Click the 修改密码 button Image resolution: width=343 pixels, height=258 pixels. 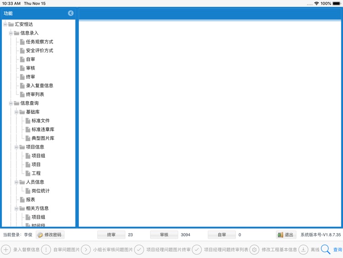click(x=50, y=235)
